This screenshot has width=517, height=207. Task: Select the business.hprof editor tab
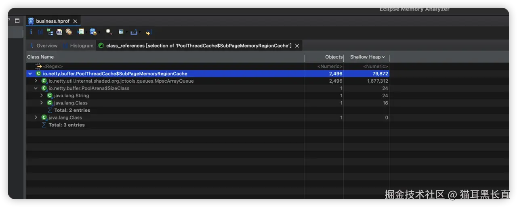tap(53, 21)
